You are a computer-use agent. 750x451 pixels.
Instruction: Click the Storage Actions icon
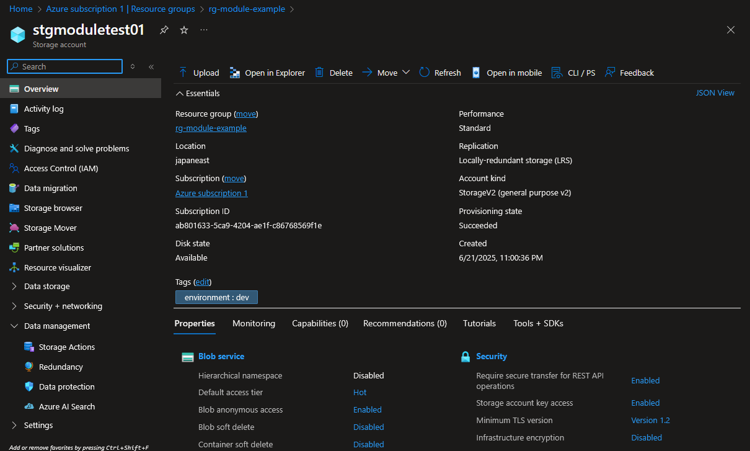[29, 347]
